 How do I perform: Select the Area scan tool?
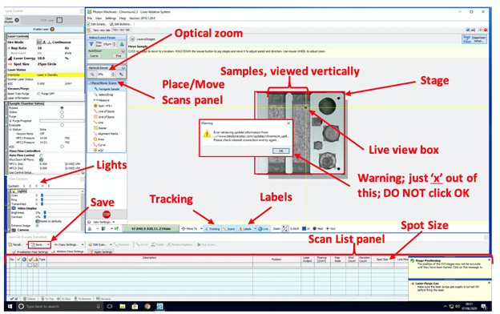pos(99,139)
